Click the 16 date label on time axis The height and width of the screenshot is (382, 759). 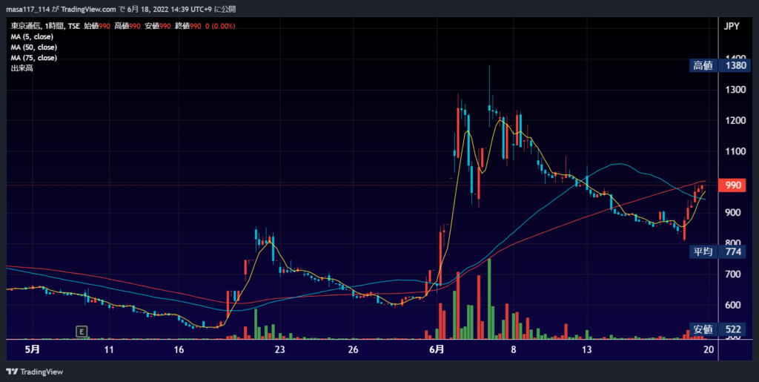pyautogui.click(x=179, y=349)
